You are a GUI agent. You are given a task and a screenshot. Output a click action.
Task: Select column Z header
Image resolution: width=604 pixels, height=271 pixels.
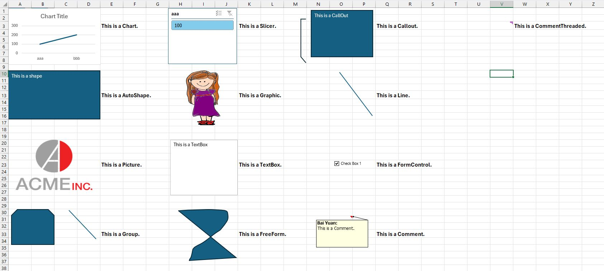point(593,4)
